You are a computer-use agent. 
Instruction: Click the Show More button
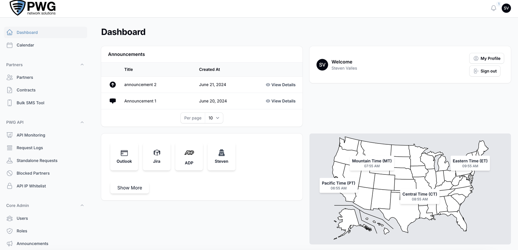[129, 188]
